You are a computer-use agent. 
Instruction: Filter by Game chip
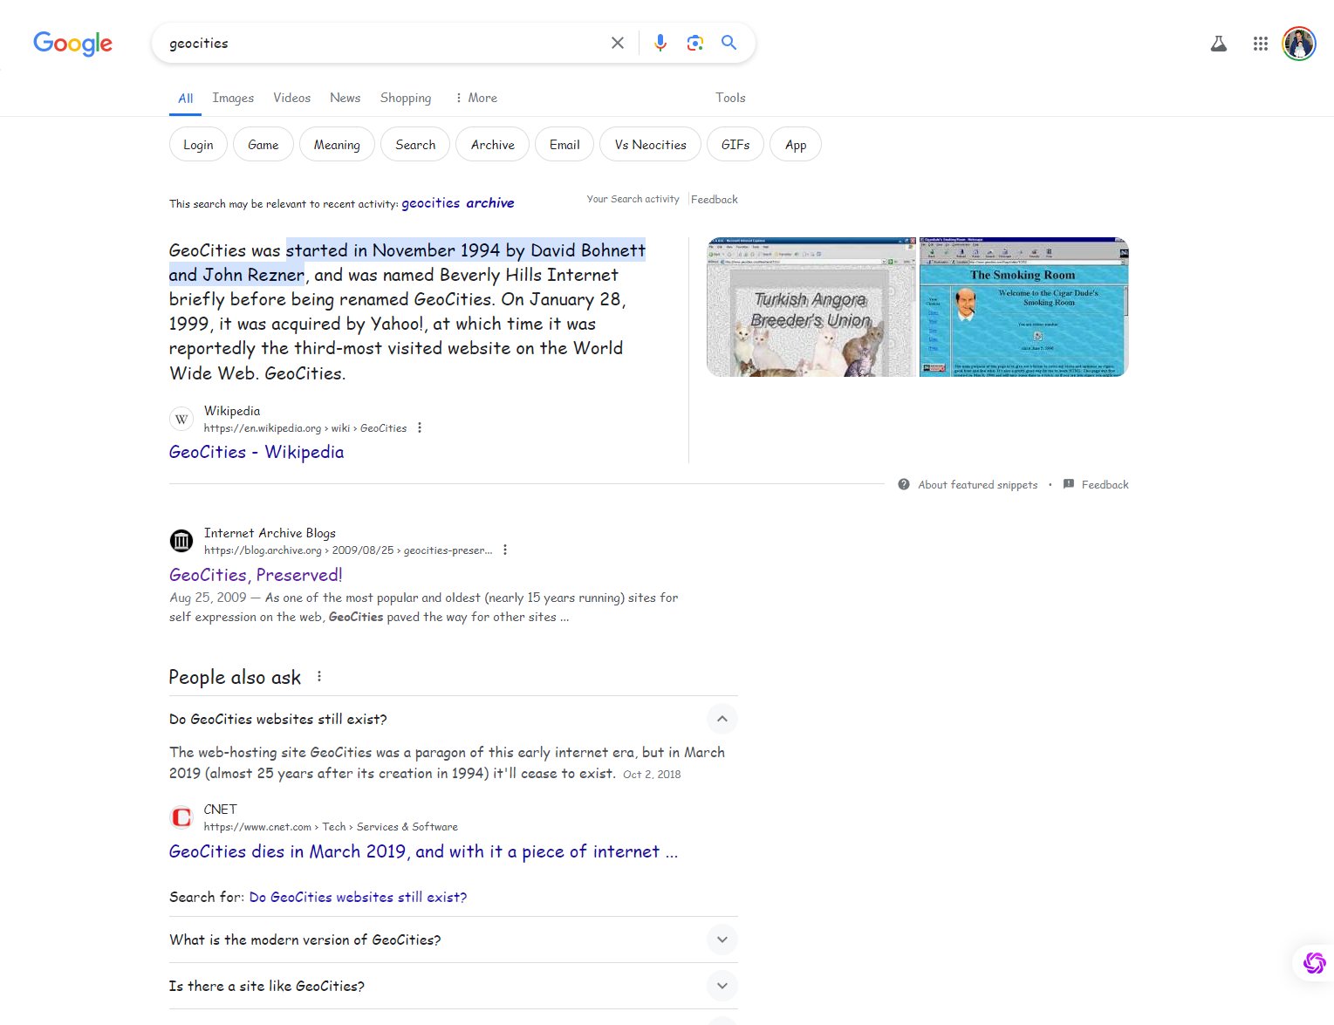(263, 145)
